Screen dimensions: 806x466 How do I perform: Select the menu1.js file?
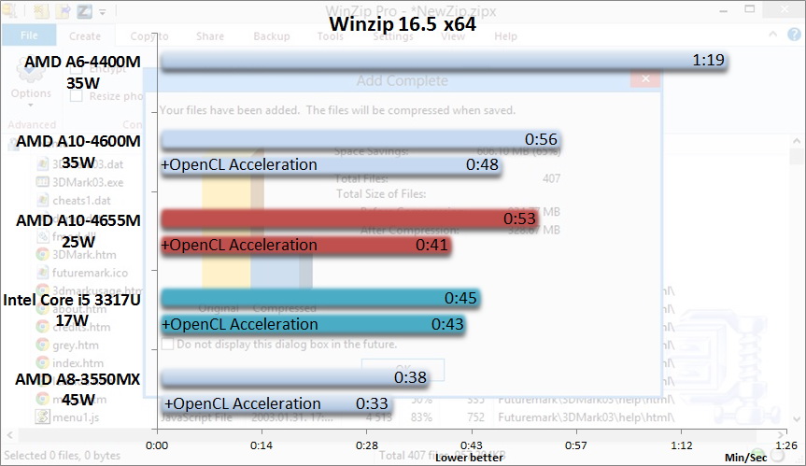point(77,417)
